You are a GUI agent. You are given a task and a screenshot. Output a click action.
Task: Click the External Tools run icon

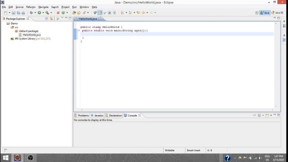47,13
